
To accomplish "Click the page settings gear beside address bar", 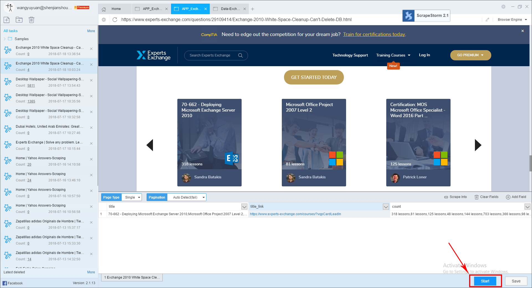I will (x=104, y=20).
